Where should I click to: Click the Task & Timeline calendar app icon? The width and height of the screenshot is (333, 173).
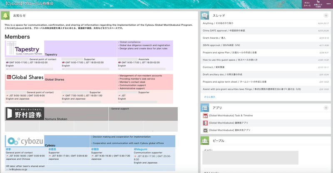205,116
